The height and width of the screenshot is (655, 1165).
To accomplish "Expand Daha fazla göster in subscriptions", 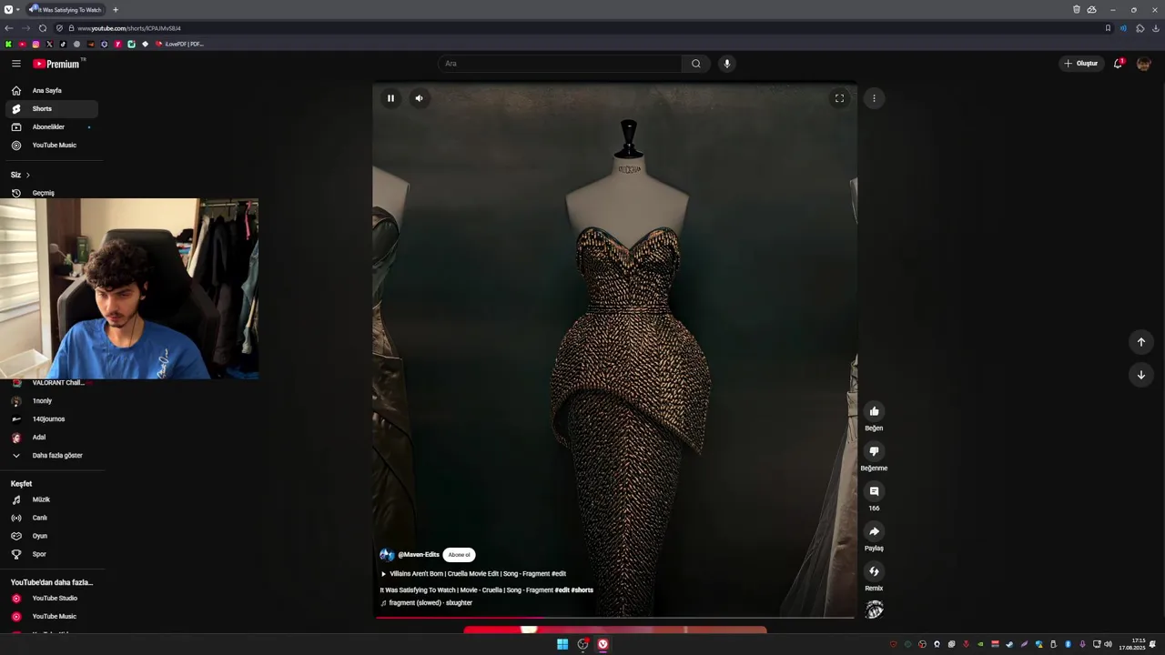I will [x=52, y=456].
